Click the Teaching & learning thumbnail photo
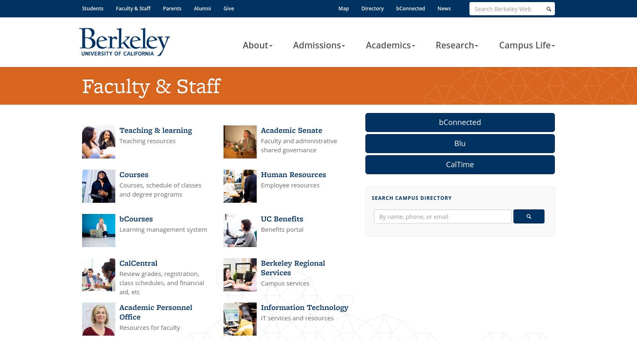 (99, 142)
